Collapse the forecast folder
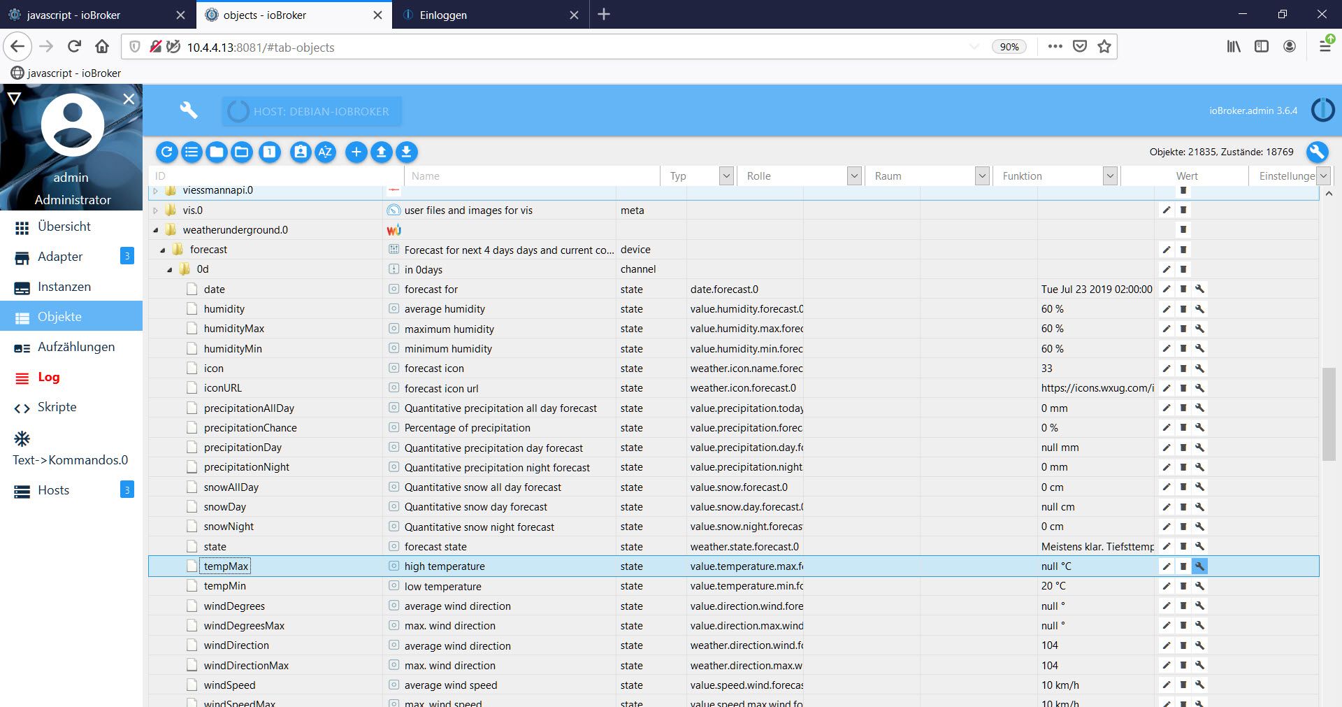The width and height of the screenshot is (1342, 707). pyautogui.click(x=162, y=250)
